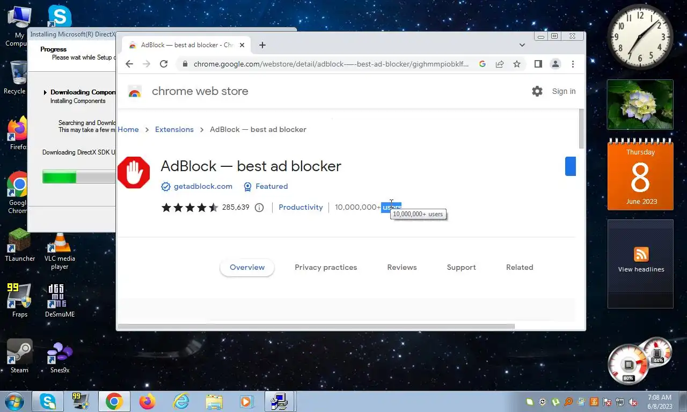Click the rating info icon

coord(259,208)
